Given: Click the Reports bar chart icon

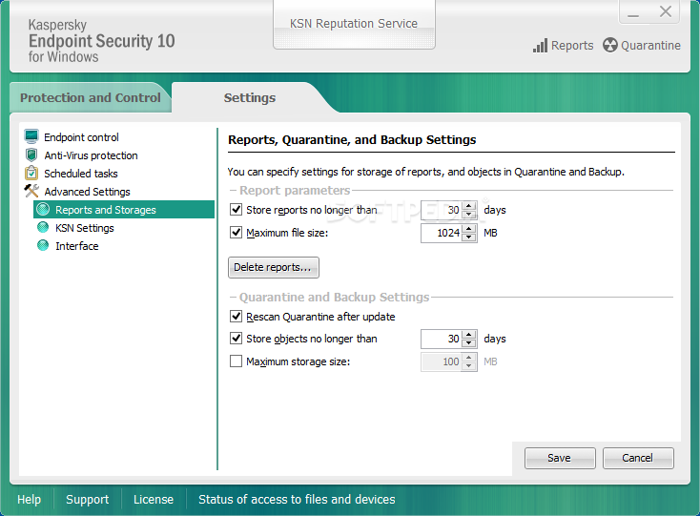Looking at the screenshot, I should point(540,46).
